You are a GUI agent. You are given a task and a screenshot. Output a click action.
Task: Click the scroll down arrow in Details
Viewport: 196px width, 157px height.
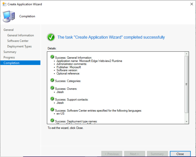pos(187,122)
